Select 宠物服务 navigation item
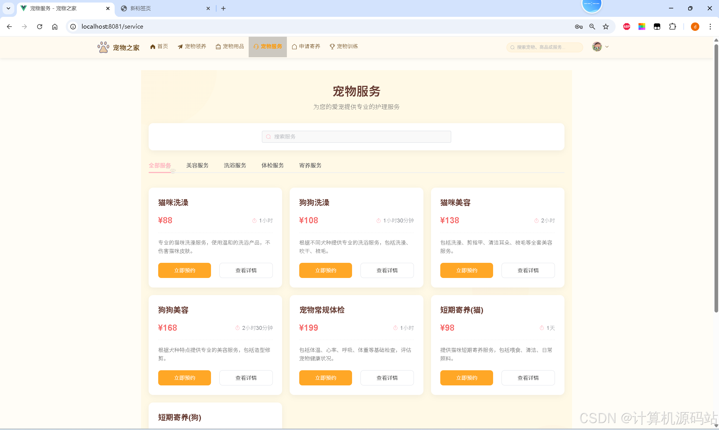Viewport: 719px width, 430px height. pos(267,47)
